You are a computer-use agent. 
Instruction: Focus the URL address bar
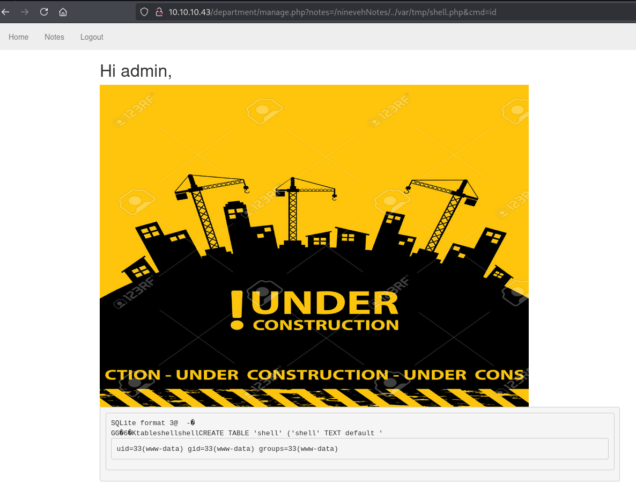386,12
